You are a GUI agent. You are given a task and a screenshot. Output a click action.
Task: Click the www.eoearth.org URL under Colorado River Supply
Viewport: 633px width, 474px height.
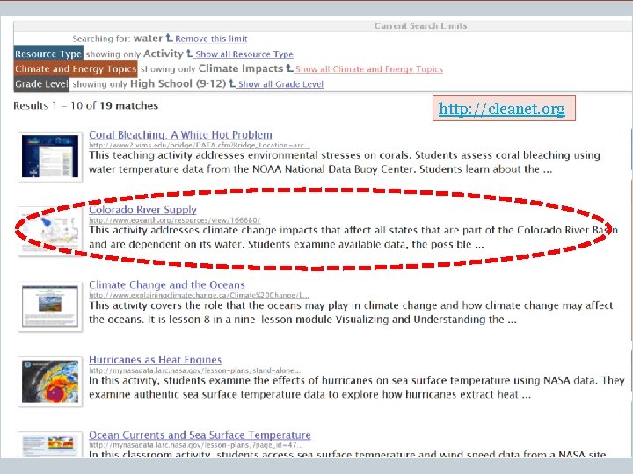[x=174, y=220]
